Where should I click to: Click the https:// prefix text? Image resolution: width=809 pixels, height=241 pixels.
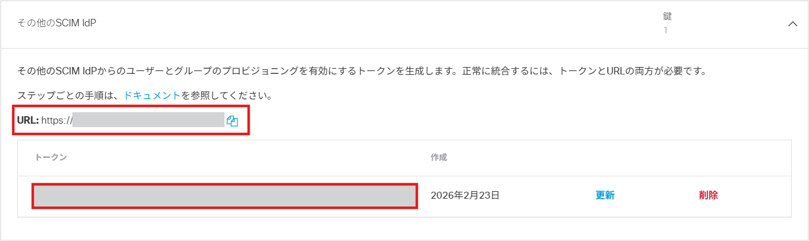tap(56, 121)
